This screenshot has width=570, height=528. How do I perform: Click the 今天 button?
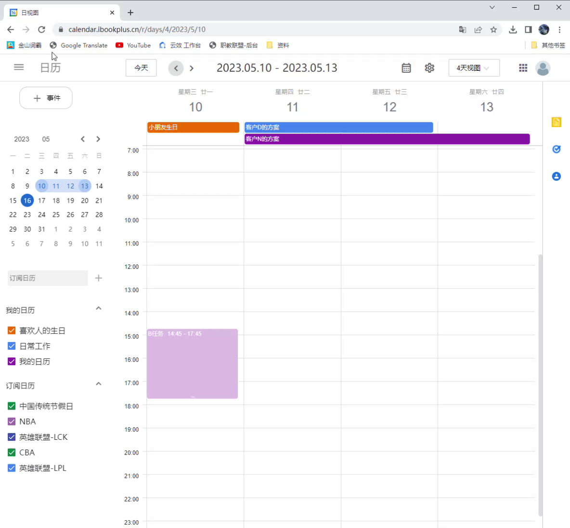click(x=141, y=68)
